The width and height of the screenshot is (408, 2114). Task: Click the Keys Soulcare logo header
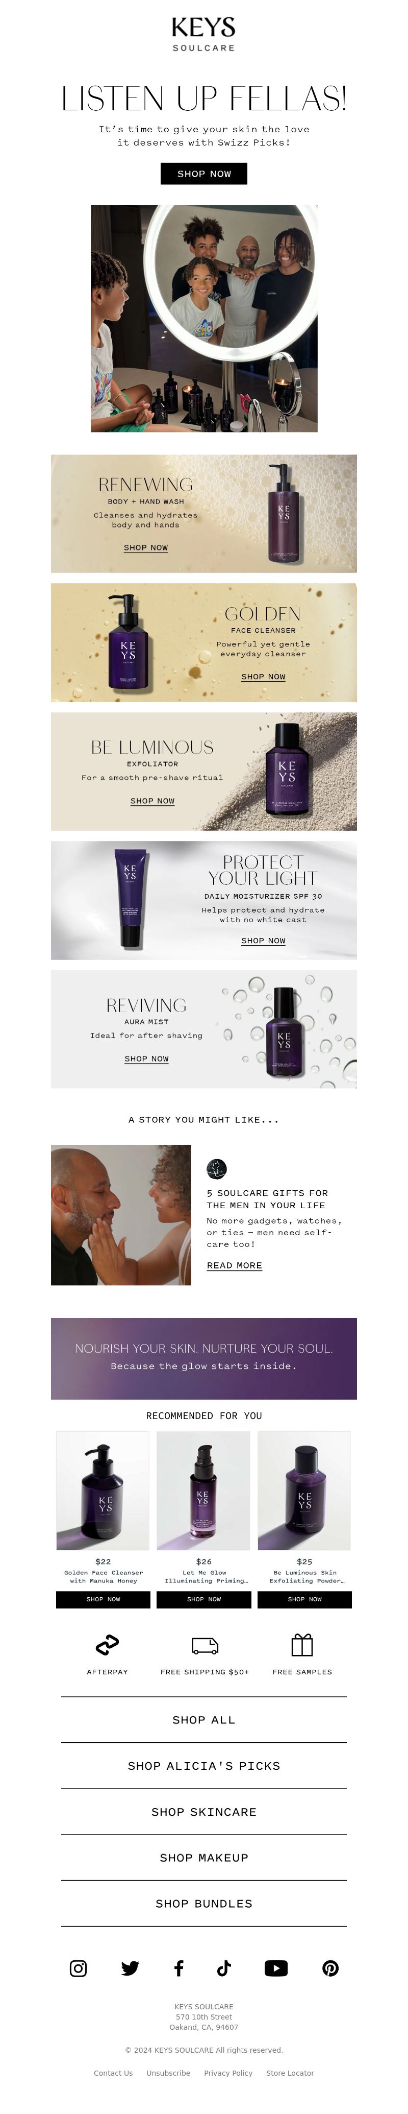(x=204, y=34)
